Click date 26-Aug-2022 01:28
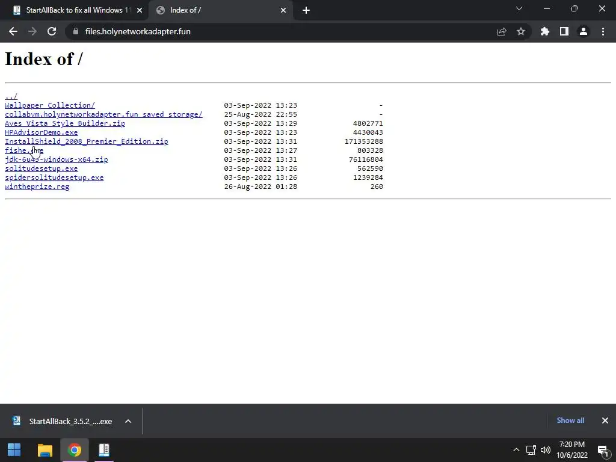Screen dimensions: 616x462 click(x=260, y=186)
